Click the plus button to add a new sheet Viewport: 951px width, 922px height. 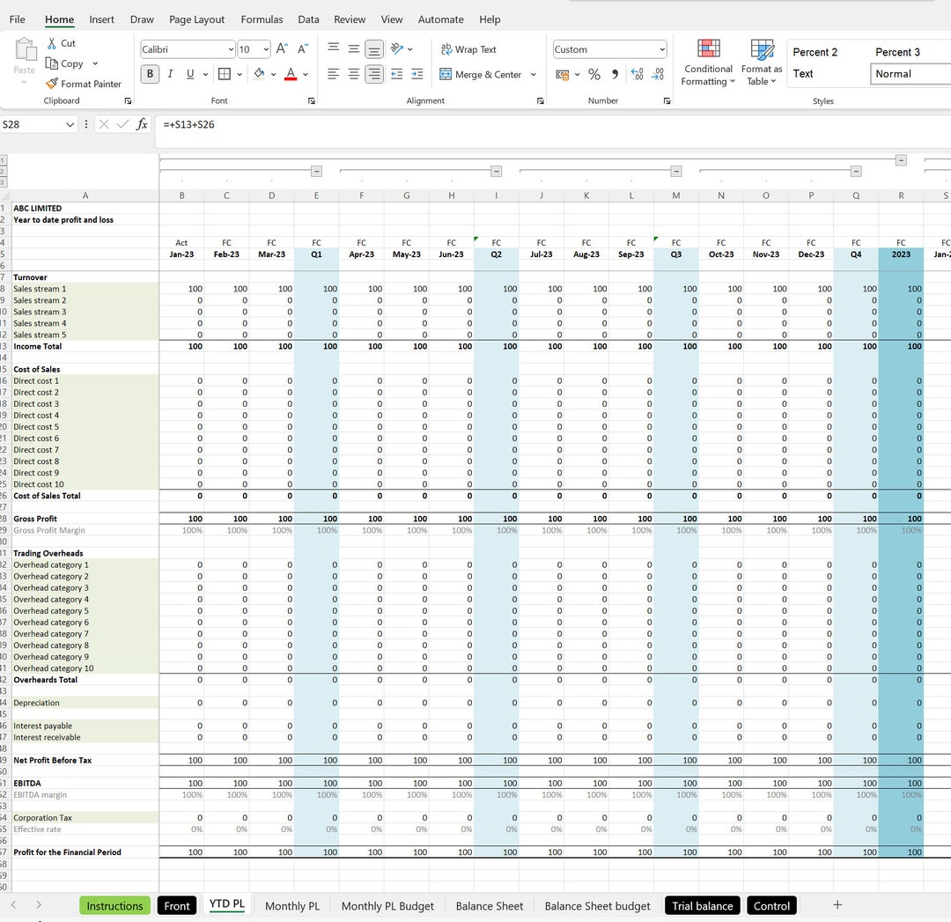pyautogui.click(x=837, y=905)
